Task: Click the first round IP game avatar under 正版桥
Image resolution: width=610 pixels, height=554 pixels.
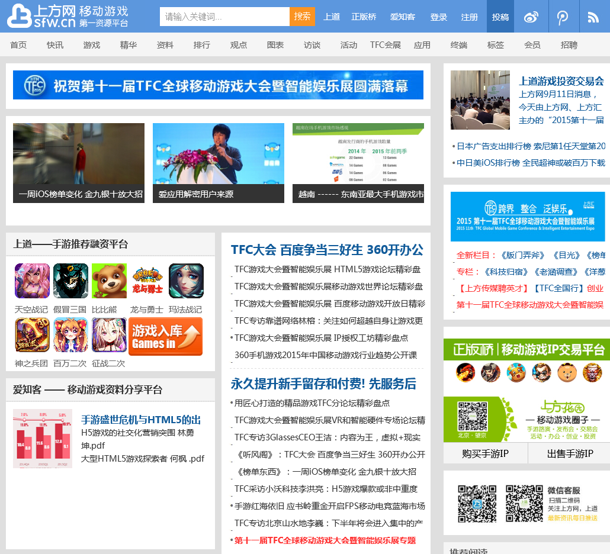Action: 465,372
